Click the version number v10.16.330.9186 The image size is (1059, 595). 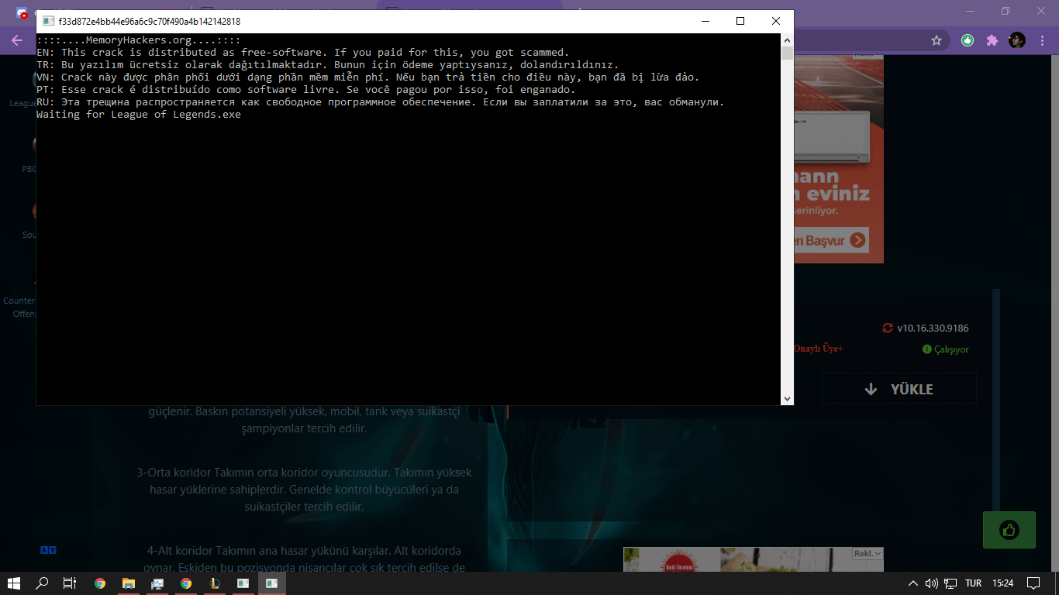click(x=933, y=328)
